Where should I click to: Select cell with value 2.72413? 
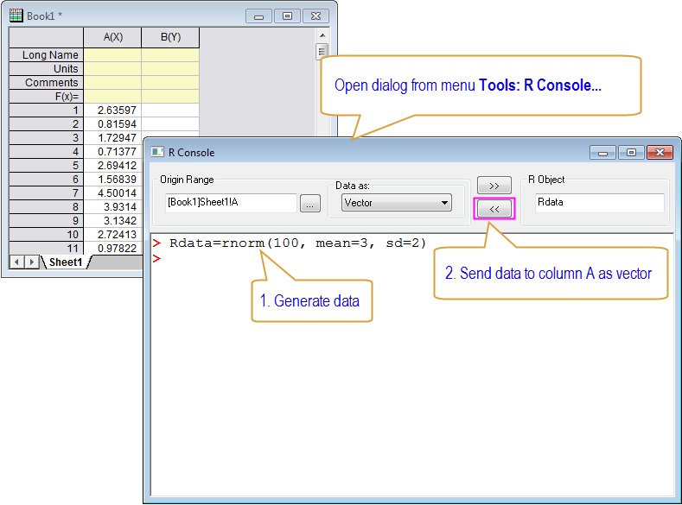click(112, 235)
